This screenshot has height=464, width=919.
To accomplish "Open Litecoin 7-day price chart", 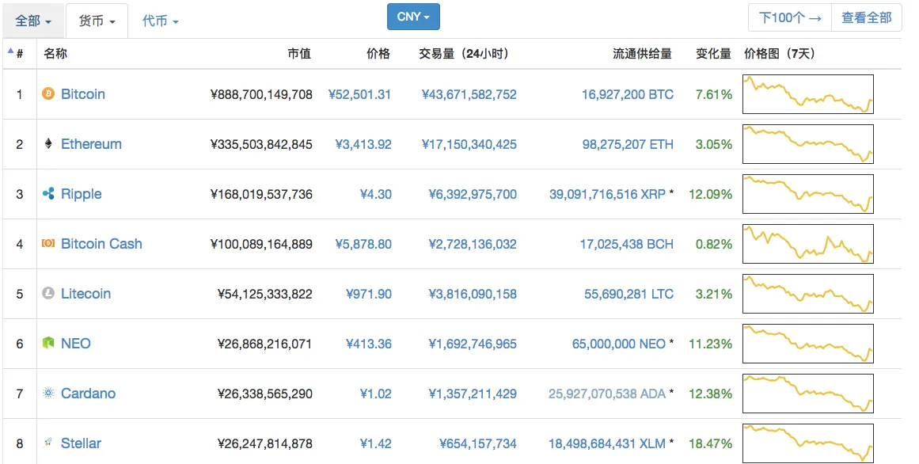I will click(x=807, y=293).
